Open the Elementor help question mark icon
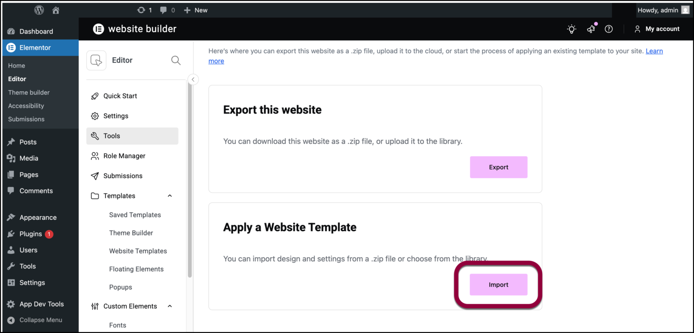This screenshot has height=333, width=694. [609, 28]
